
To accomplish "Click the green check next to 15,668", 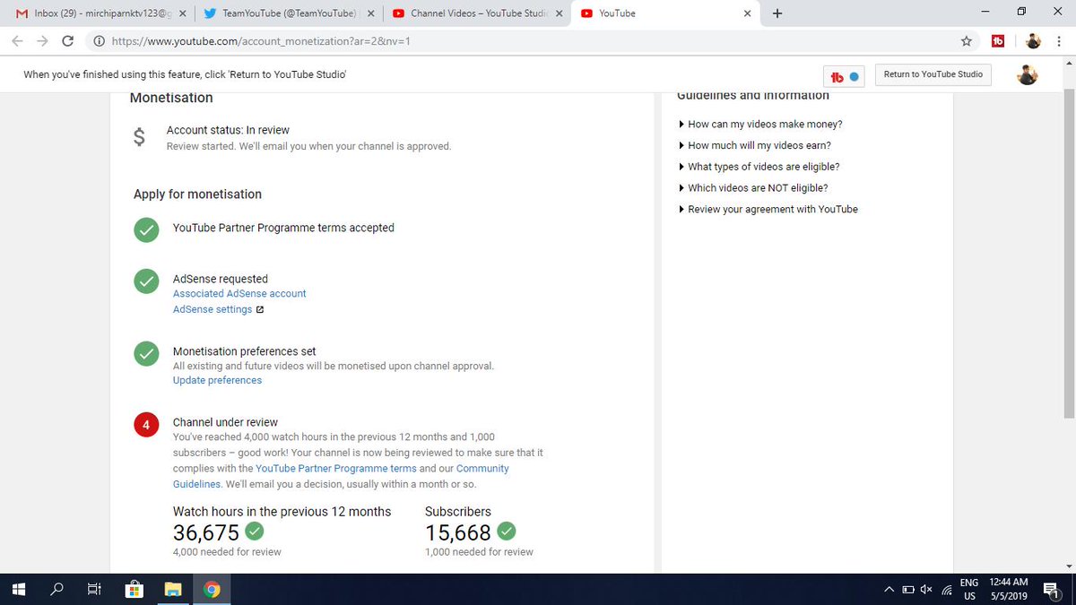I will [x=507, y=532].
